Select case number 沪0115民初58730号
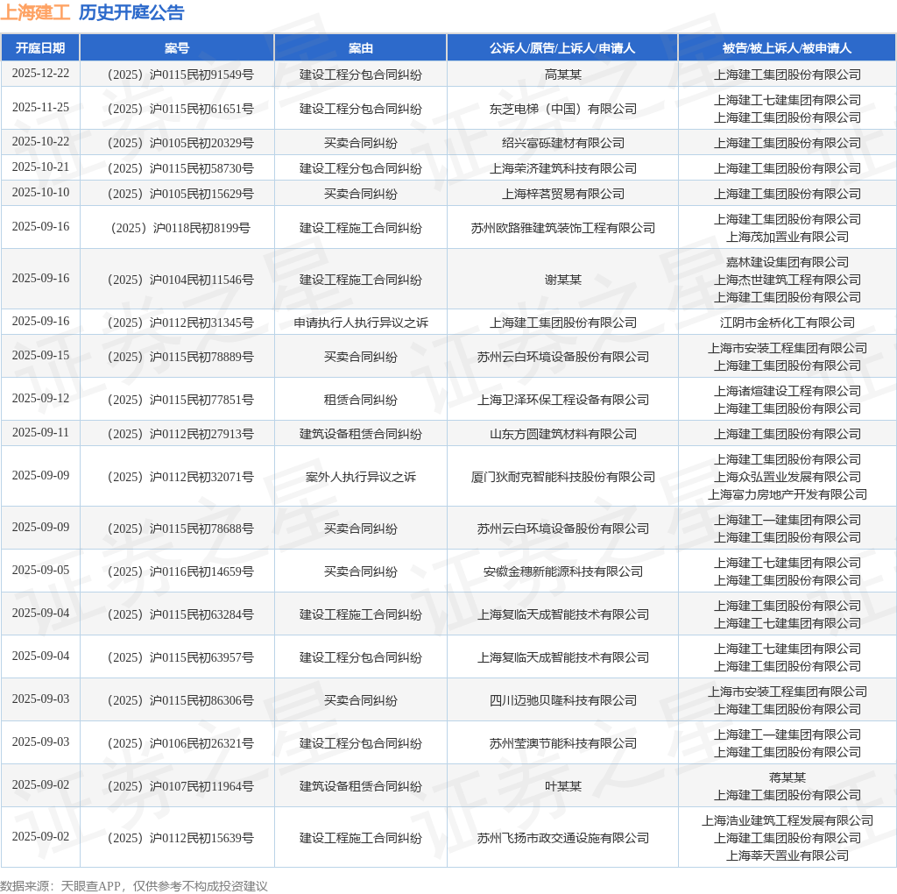This screenshot has width=897, height=894. click(x=180, y=168)
